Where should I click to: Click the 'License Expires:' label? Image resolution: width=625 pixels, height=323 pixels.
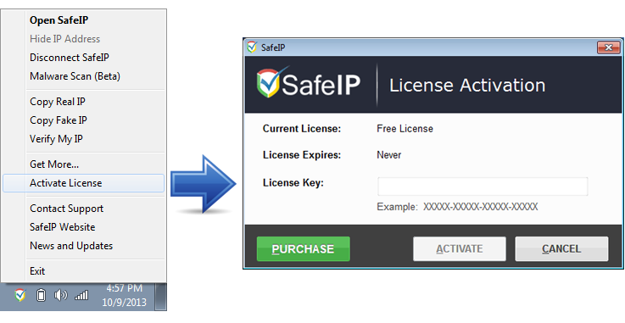[x=302, y=155]
